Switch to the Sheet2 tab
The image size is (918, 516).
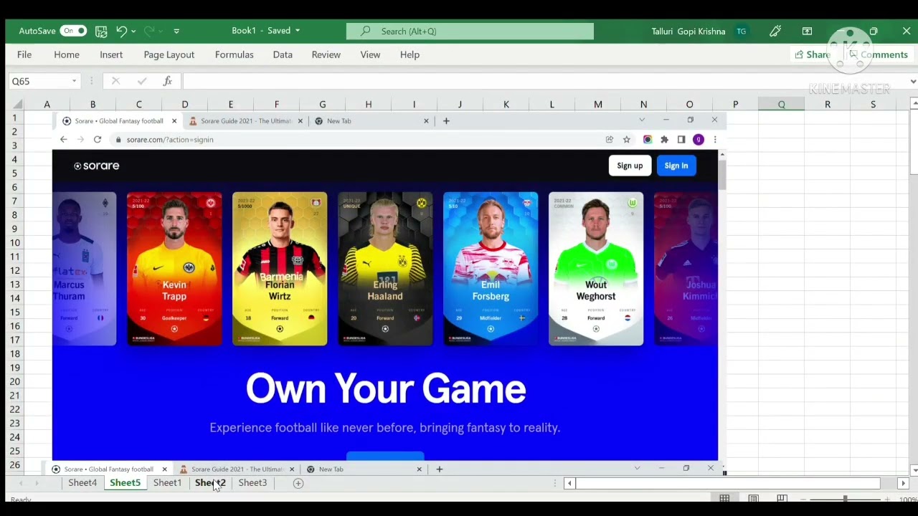[210, 483]
